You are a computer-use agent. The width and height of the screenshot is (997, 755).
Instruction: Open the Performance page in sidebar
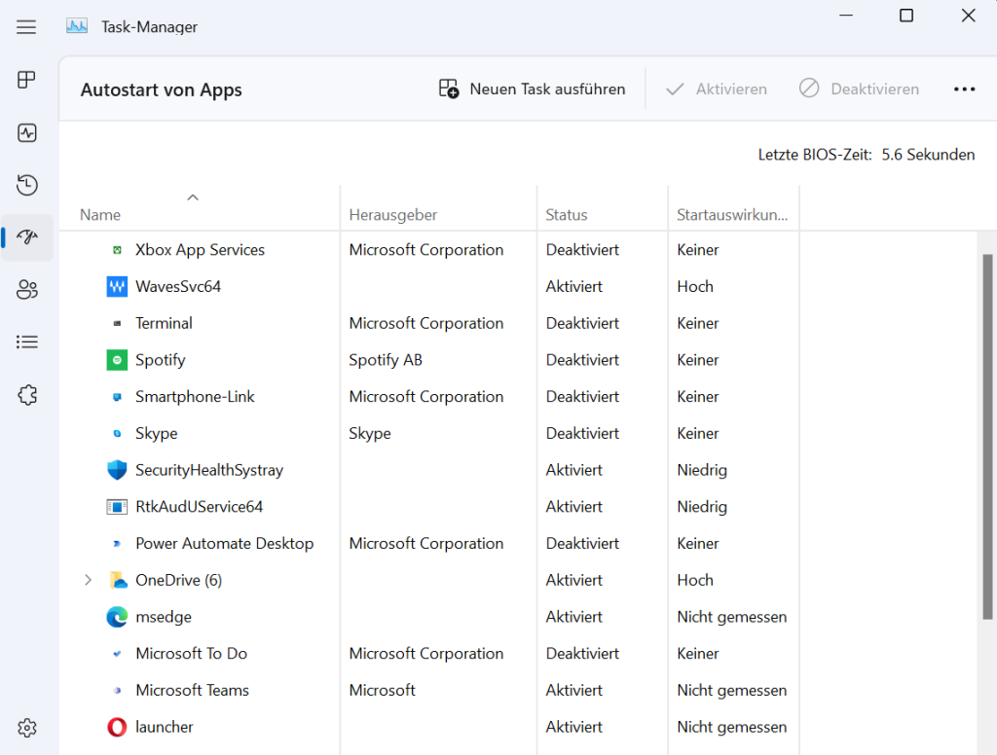coord(26,133)
